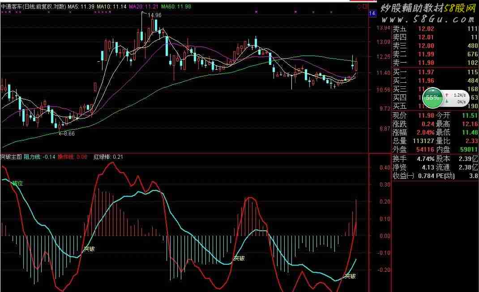Click the upload speed arrow in the floating widget
The image size is (479, 292).
pos(447,95)
